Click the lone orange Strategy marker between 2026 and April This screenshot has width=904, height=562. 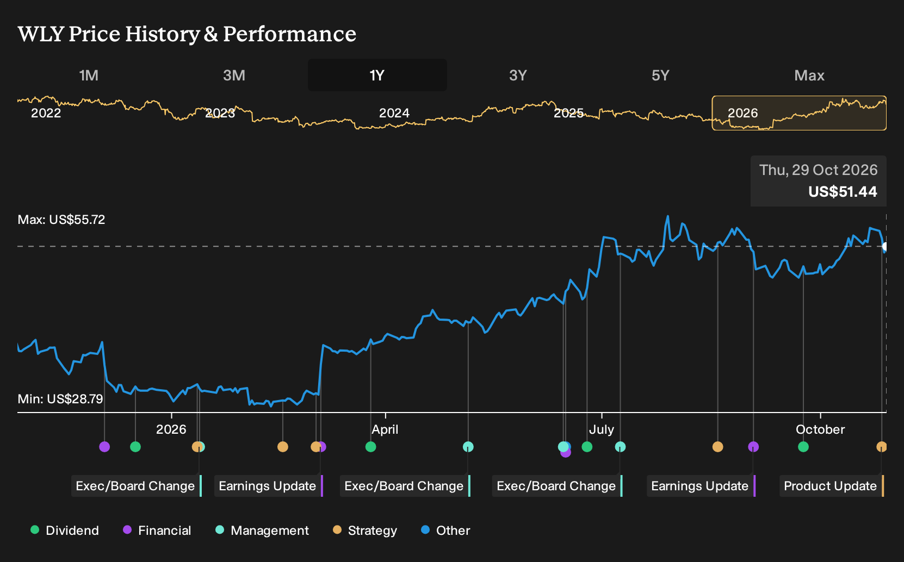(282, 447)
